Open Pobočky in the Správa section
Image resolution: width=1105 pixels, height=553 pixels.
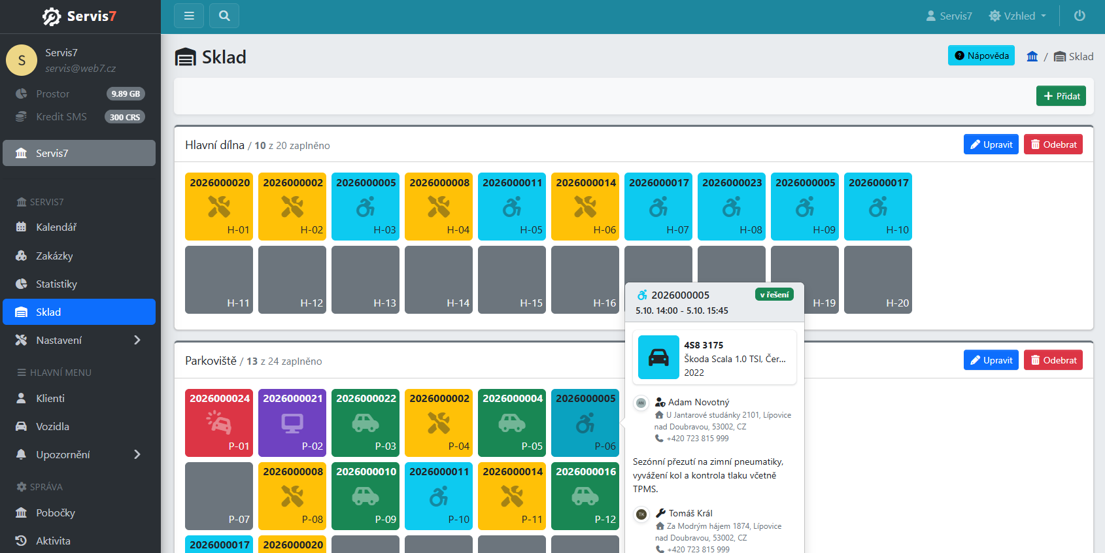tap(79, 512)
